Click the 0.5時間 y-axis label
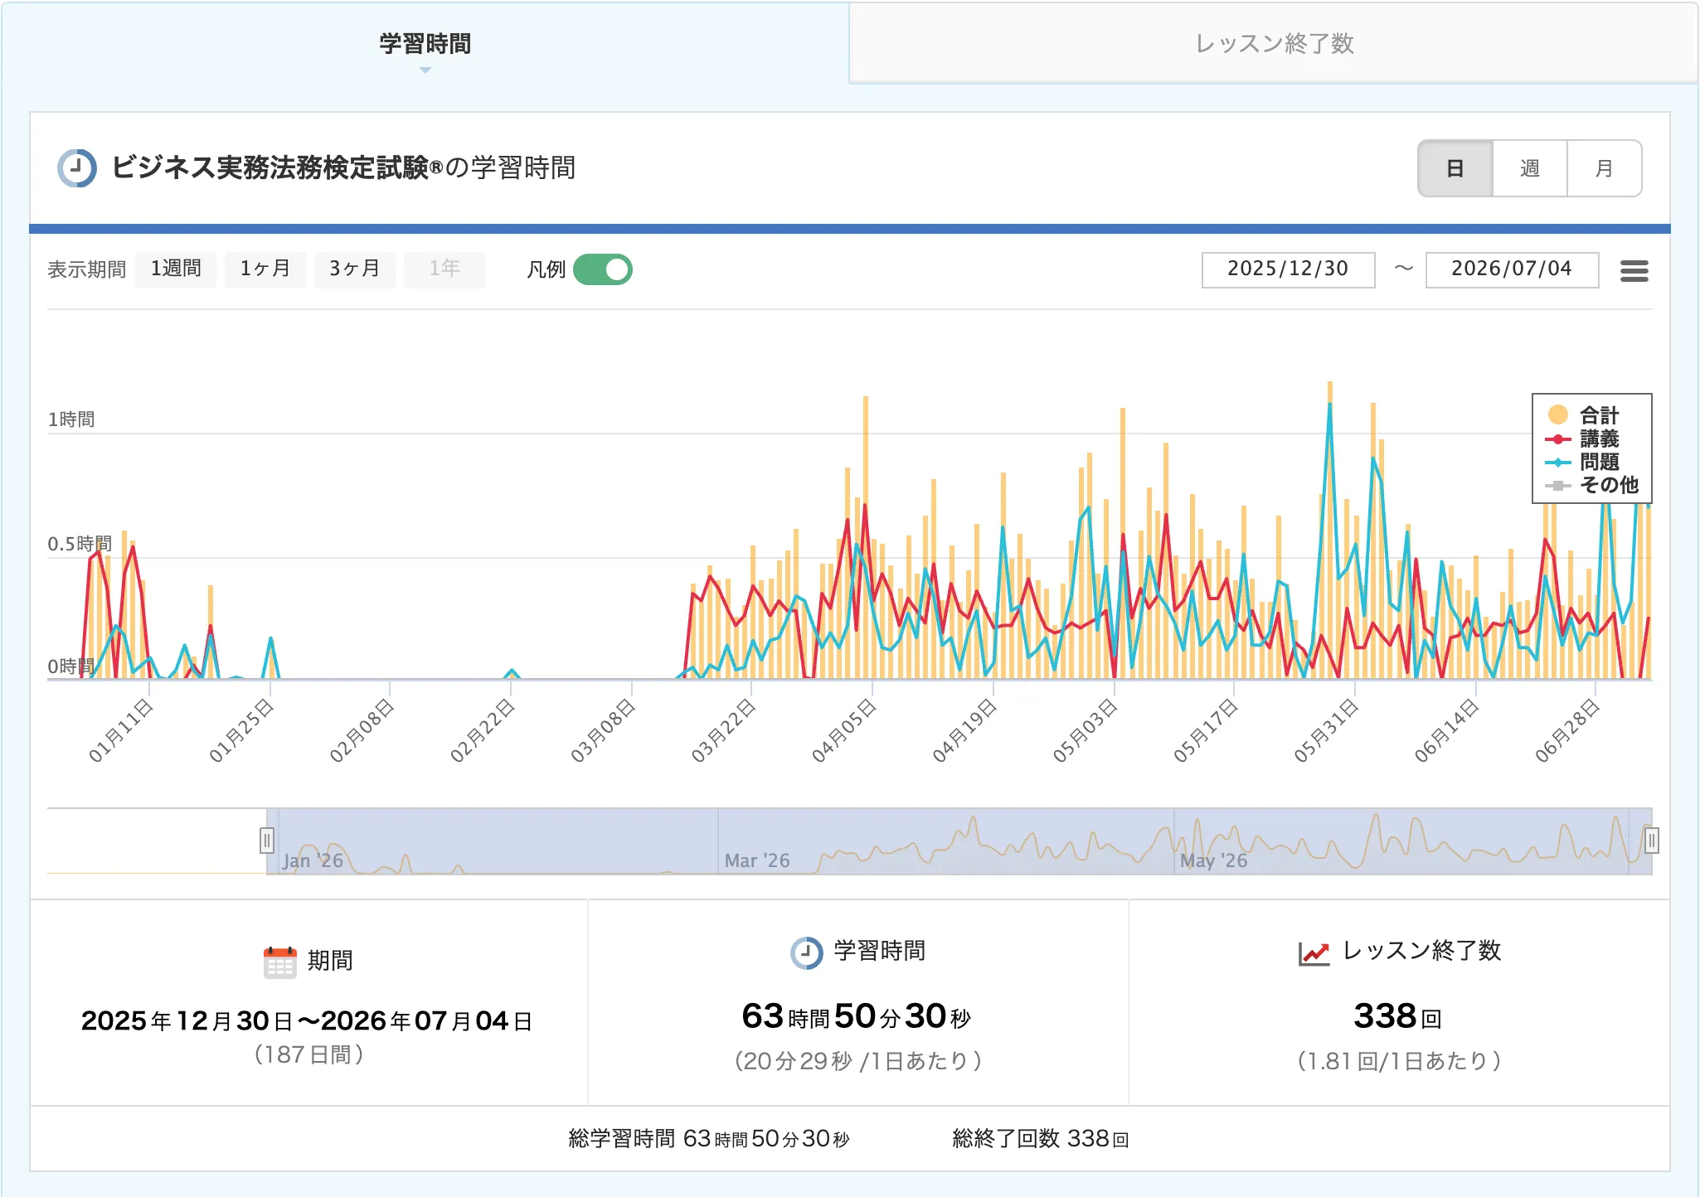The image size is (1700, 1197). pyautogui.click(x=80, y=544)
